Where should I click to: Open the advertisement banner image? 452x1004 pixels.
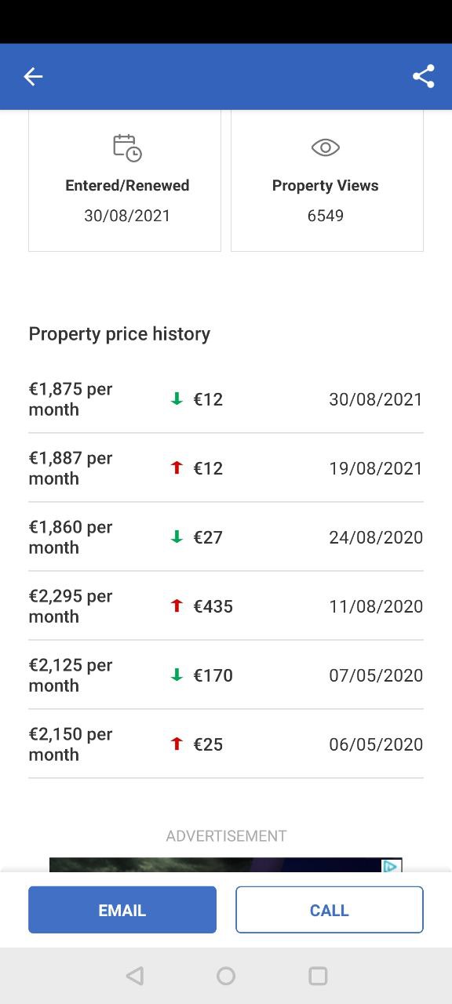pyautogui.click(x=226, y=864)
